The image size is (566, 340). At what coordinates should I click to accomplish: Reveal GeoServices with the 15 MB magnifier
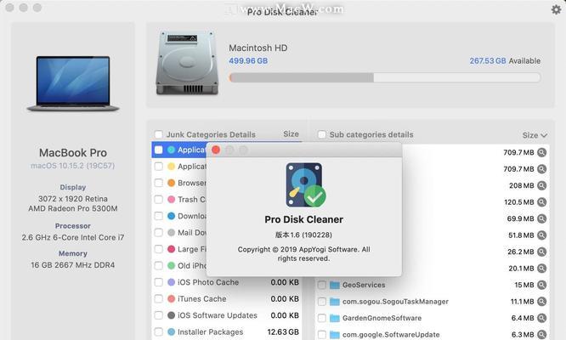coord(541,285)
